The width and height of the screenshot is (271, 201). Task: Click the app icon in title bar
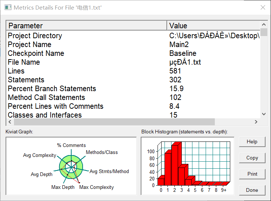pos(8,7)
